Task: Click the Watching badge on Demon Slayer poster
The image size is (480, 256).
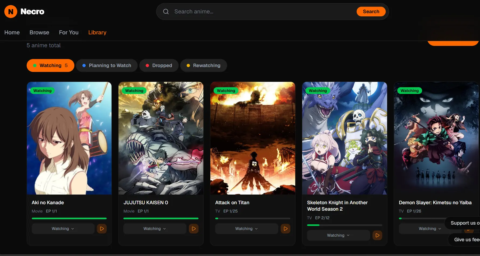Action: [x=409, y=91]
